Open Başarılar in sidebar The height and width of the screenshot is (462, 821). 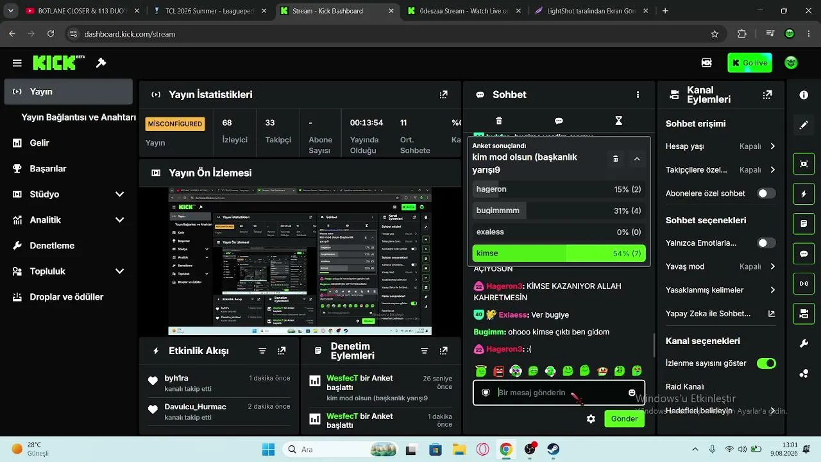69,169
